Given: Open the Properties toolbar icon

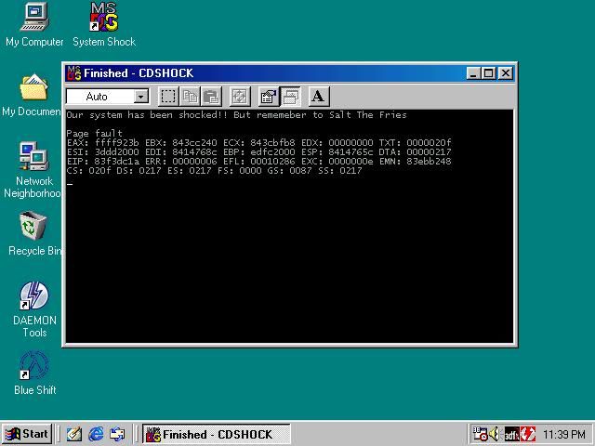Looking at the screenshot, I should [x=269, y=97].
